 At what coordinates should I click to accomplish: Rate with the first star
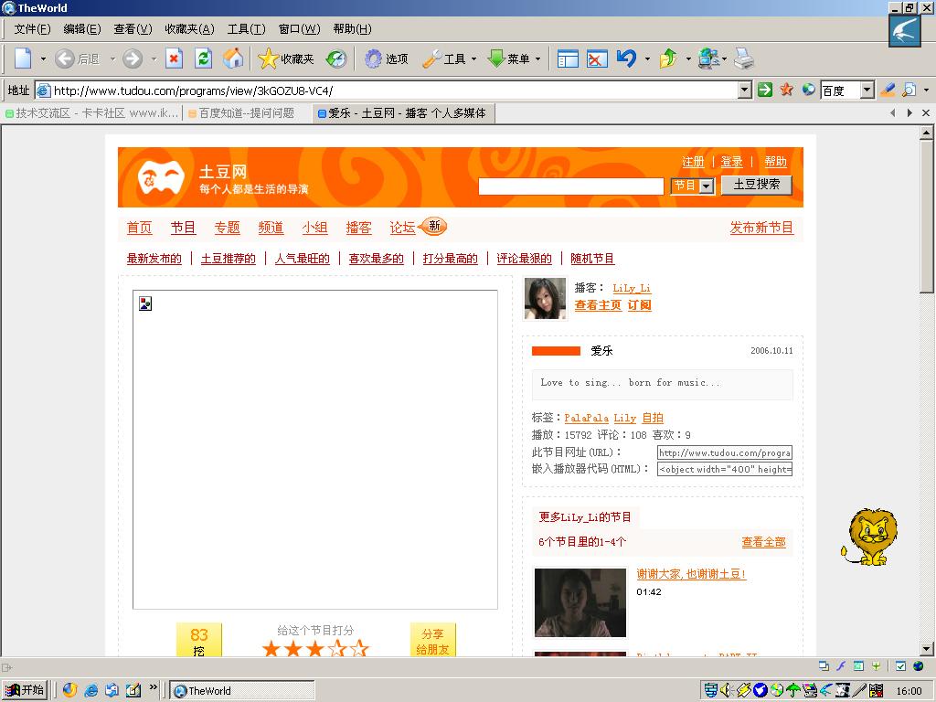[271, 648]
